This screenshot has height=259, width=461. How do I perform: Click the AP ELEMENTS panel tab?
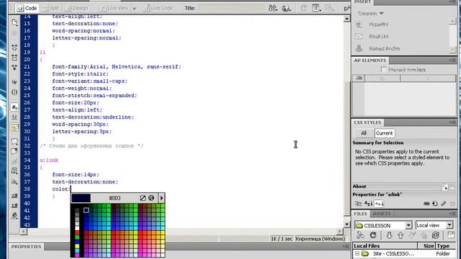[370, 60]
